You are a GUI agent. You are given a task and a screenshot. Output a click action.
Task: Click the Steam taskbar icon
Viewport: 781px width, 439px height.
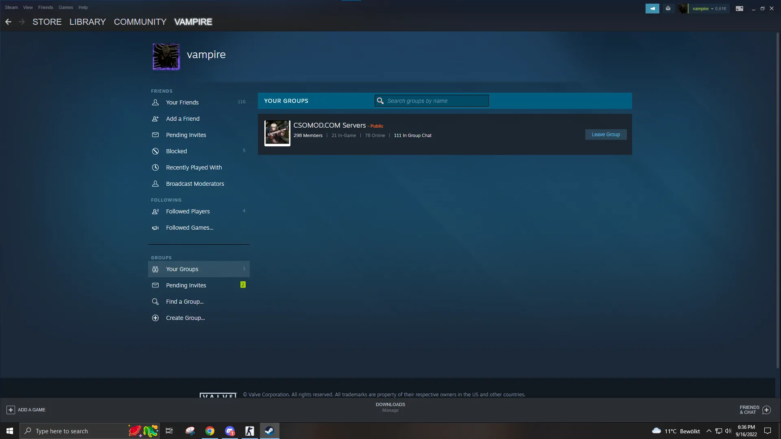[270, 431]
